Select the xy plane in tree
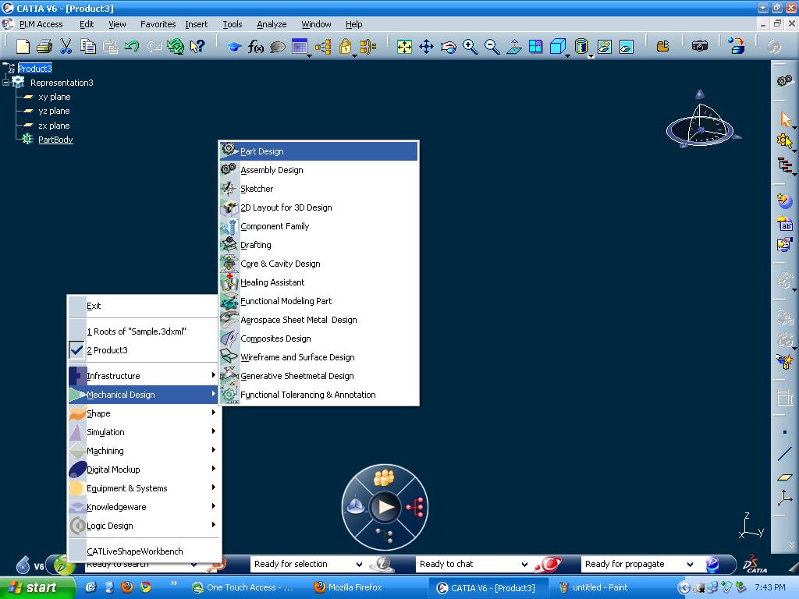This screenshot has height=599, width=799. (54, 97)
